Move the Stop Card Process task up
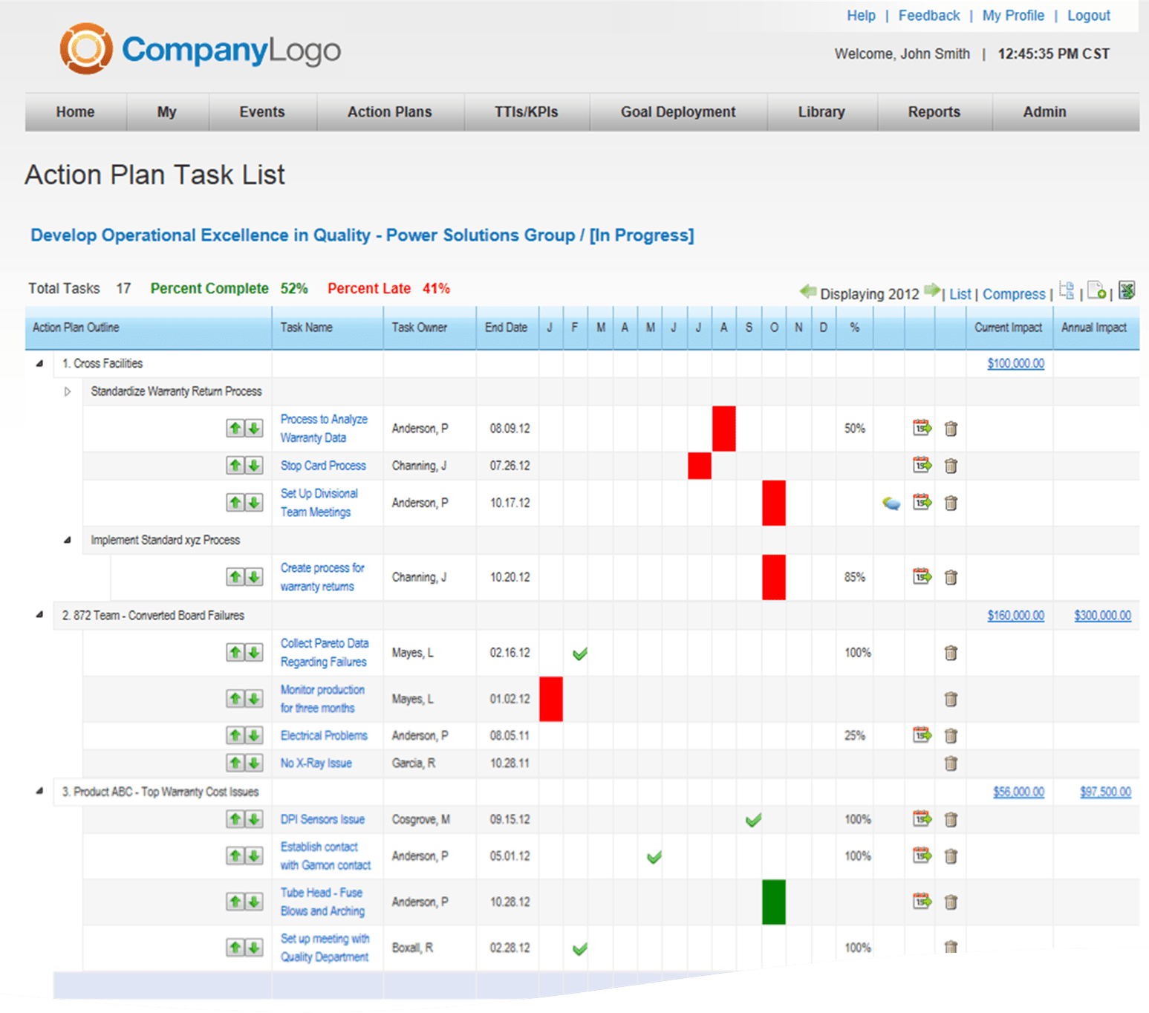Screen dimensions: 1149x1013 (x=235, y=466)
